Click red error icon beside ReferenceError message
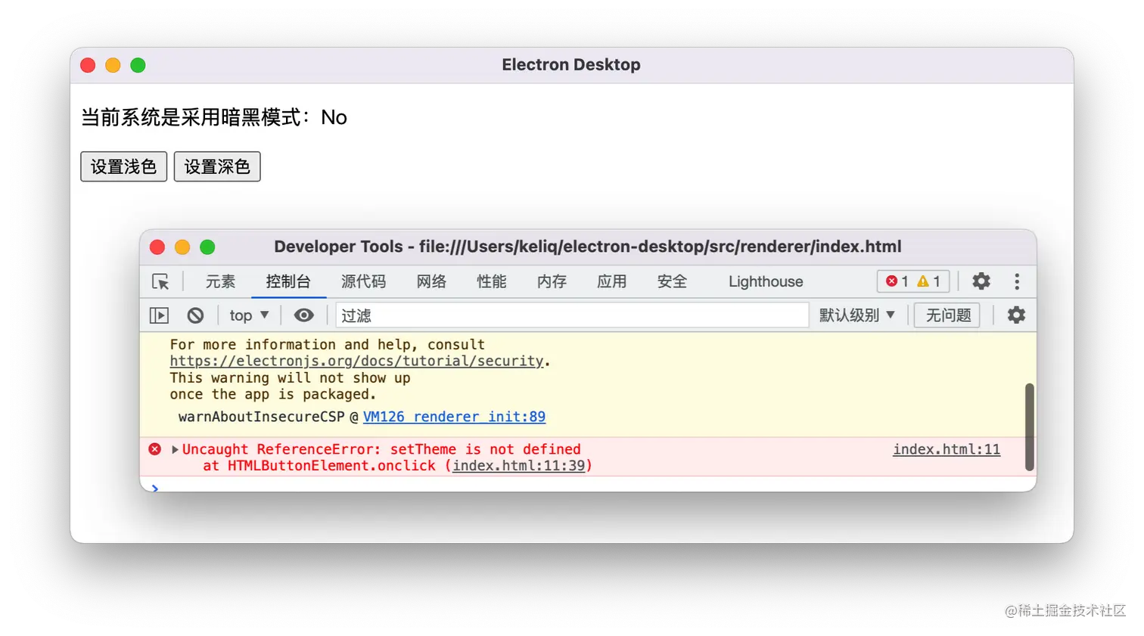The height and width of the screenshot is (636, 1144). pyautogui.click(x=155, y=449)
